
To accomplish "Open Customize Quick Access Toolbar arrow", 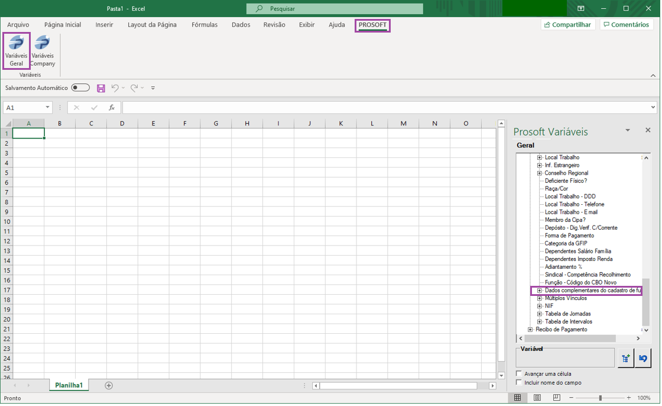I will 153,88.
